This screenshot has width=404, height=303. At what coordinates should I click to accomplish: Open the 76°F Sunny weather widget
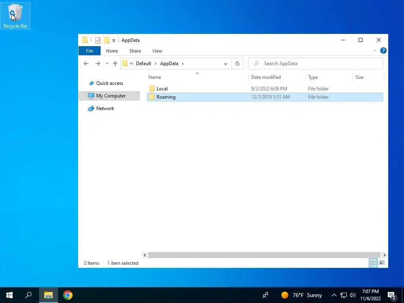[302, 295]
